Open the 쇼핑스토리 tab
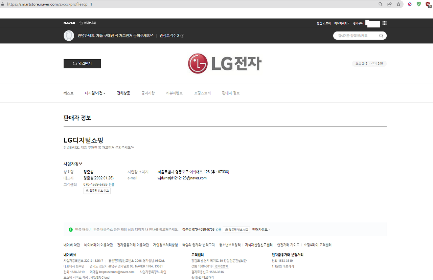Image resolution: width=433 pixels, height=280 pixels. [x=202, y=93]
